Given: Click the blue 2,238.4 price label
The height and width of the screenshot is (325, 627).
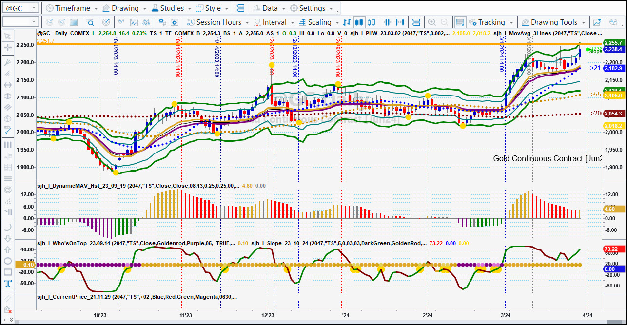Looking at the screenshot, I should [x=614, y=49].
